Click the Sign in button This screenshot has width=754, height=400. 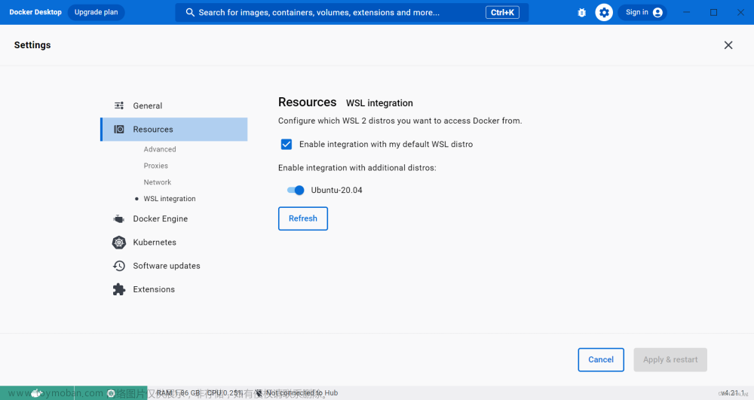[643, 13]
